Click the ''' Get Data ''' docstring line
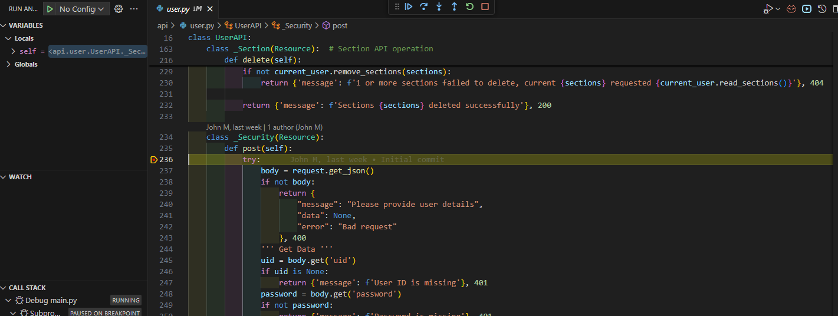 coord(297,249)
